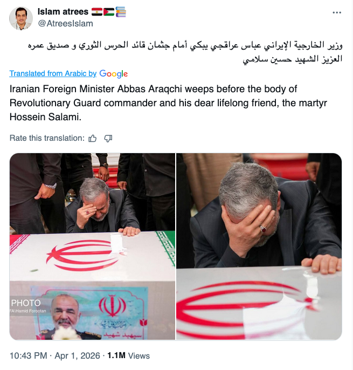The image size is (353, 370).
Task: Click the thumbs down translation rating icon
Action: click(x=108, y=138)
